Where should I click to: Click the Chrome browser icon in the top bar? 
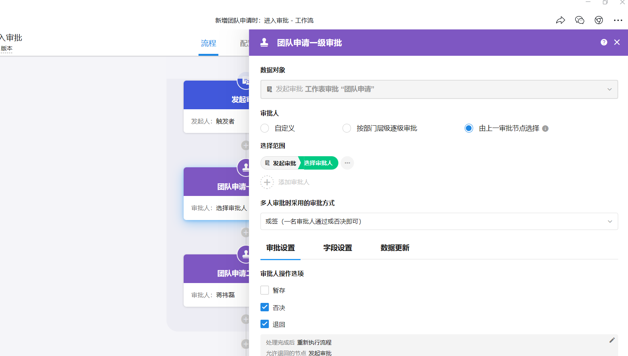click(x=598, y=20)
